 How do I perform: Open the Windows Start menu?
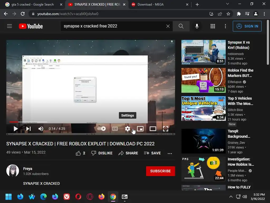click(x=8, y=197)
